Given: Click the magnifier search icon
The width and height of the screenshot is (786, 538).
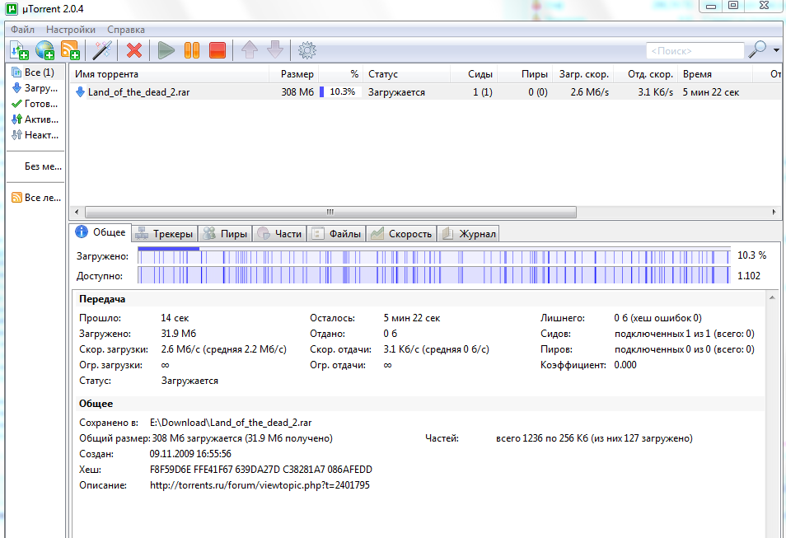Looking at the screenshot, I should click(x=757, y=49).
